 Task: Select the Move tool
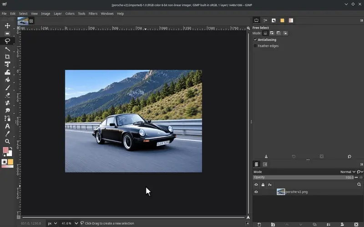(7, 25)
